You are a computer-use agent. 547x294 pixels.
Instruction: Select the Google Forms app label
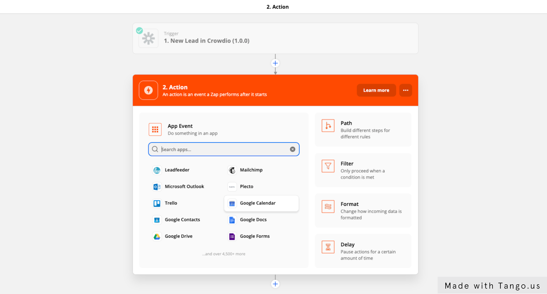[x=255, y=236]
